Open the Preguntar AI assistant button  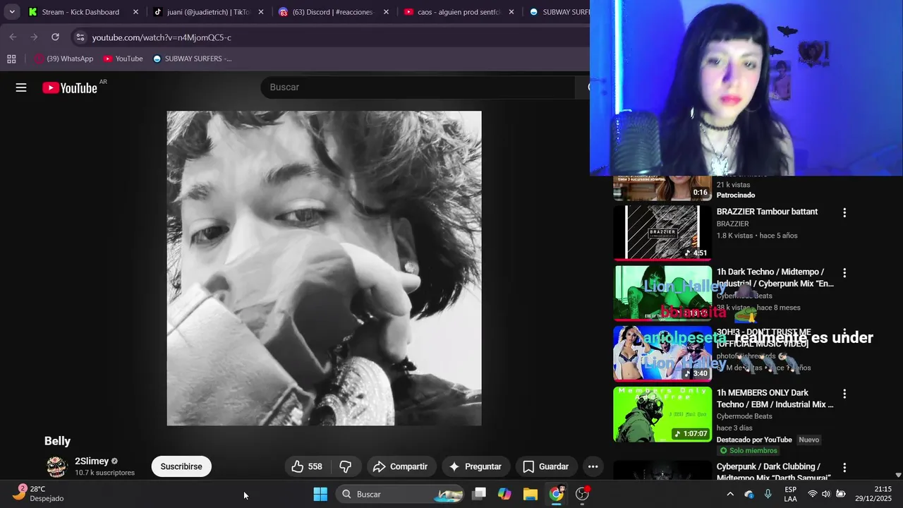475,466
